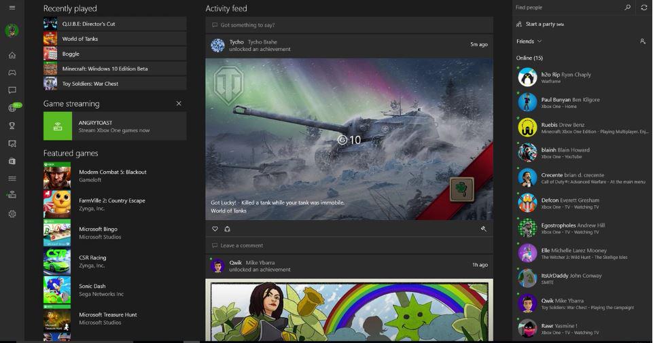Open Qwik's avatar in activity feed
The image size is (653, 343).
(x=217, y=266)
